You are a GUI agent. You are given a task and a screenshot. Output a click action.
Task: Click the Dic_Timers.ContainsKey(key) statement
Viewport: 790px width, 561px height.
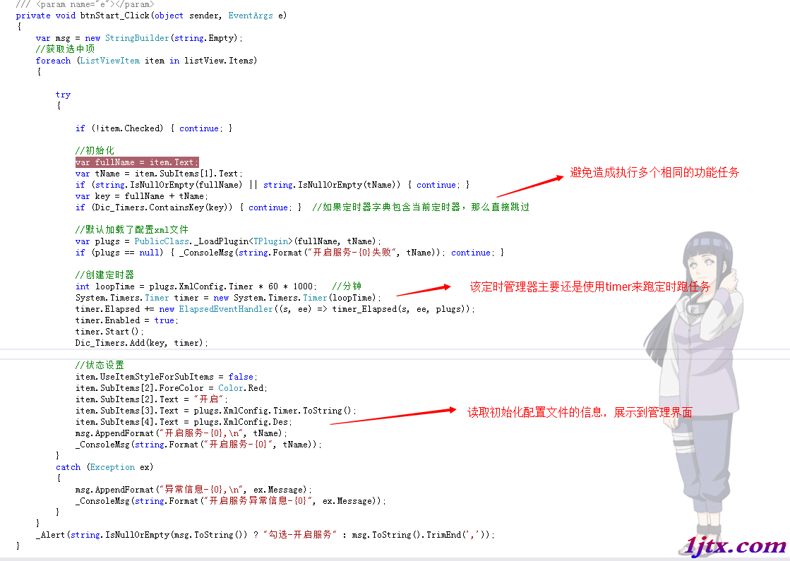[x=188, y=207]
